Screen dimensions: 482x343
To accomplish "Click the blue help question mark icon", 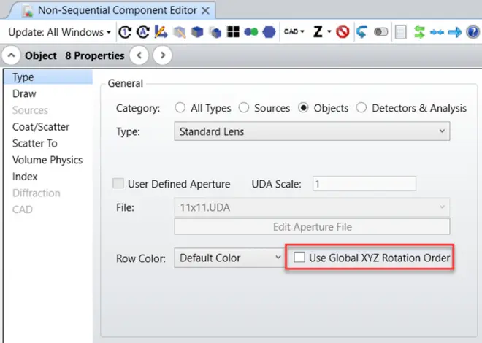I will (x=471, y=32).
